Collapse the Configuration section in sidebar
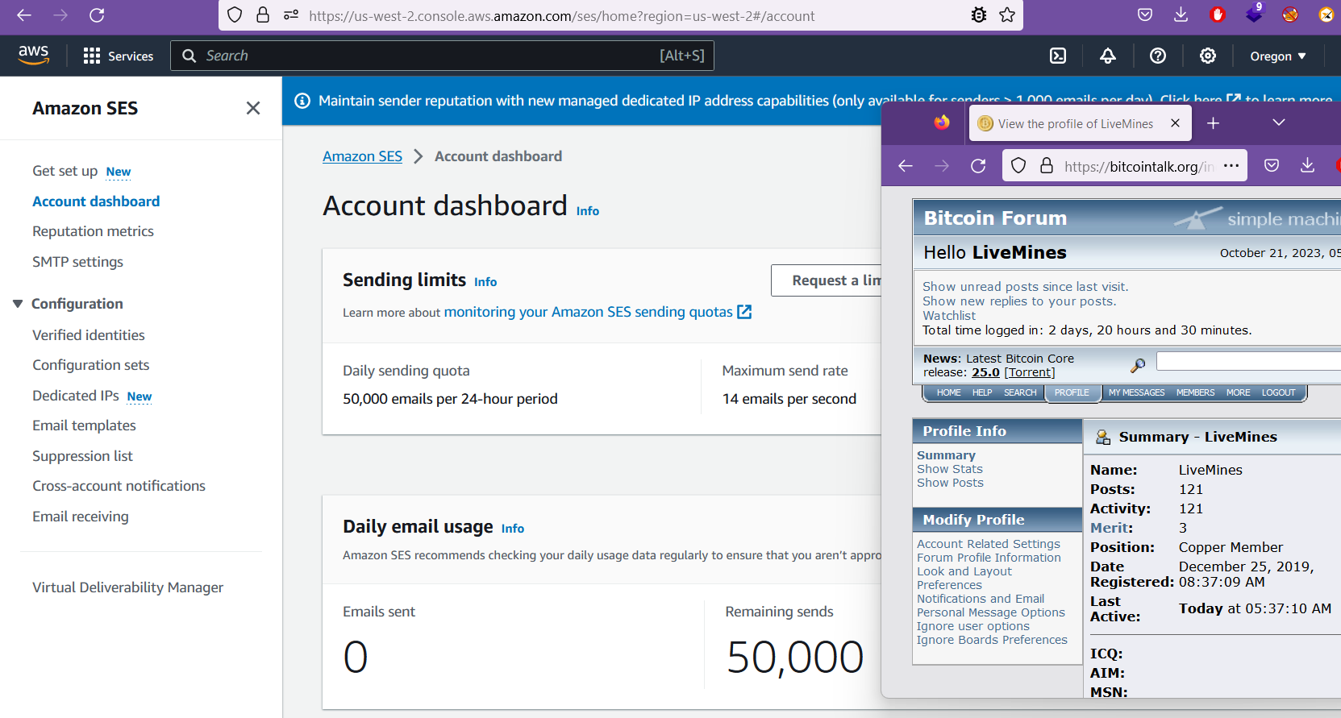 coord(18,304)
